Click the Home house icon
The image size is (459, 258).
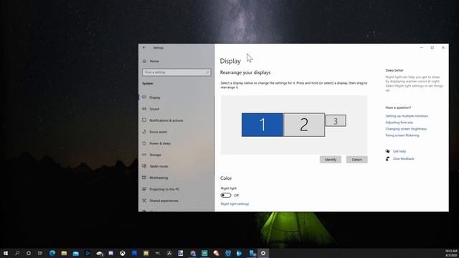point(144,61)
